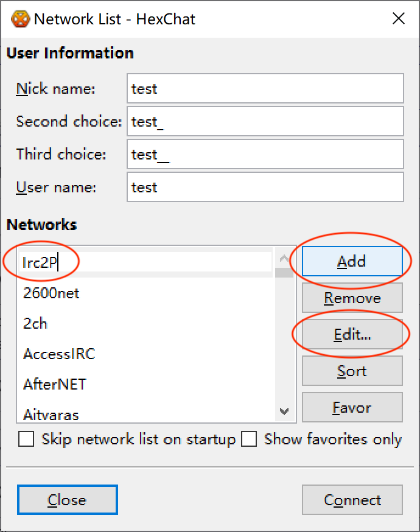
Task: Select 2600net in the networks list
Action: [52, 293]
